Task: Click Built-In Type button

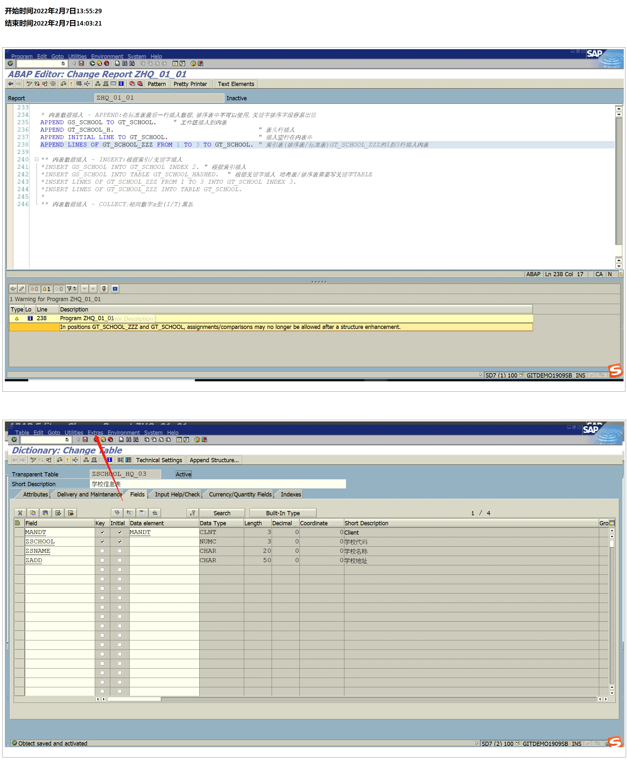Action: pos(283,513)
